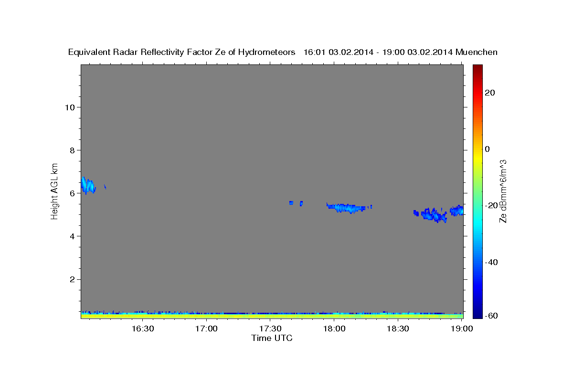This screenshot has width=573, height=382.
Task: Click the colorbar value label 0
Action: click(487, 149)
